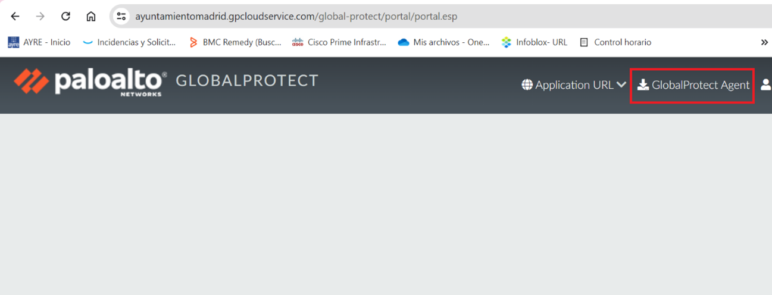The image size is (772, 295).
Task: Download the GlobalProtect Agent
Action: [693, 85]
